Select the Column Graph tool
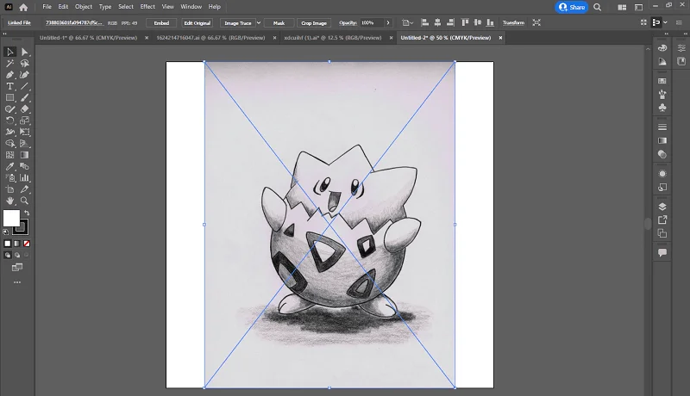This screenshot has height=396, width=690. coord(25,178)
